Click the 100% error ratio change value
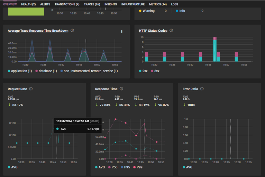This screenshot has width=265, height=177. tap(191, 105)
